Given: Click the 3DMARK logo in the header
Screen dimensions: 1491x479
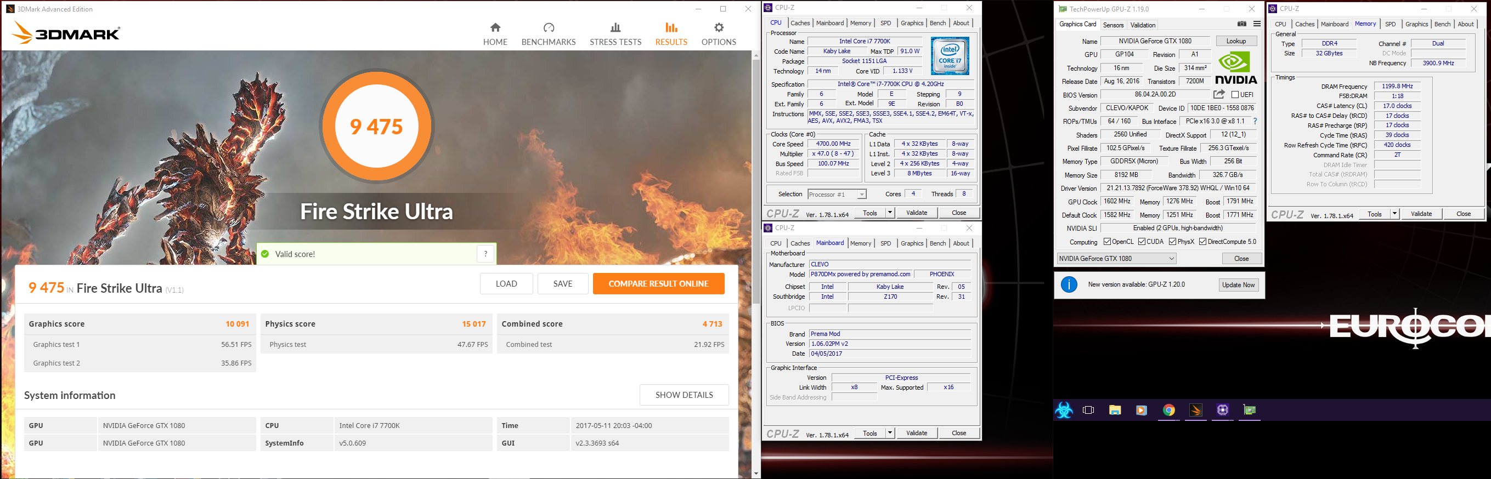Looking at the screenshot, I should [x=65, y=33].
